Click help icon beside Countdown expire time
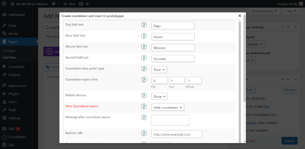This screenshot has width=305, height=149. tap(144, 79)
